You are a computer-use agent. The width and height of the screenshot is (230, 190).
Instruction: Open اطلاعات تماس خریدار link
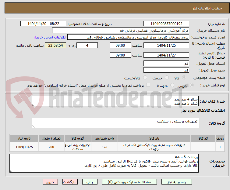(50, 37)
